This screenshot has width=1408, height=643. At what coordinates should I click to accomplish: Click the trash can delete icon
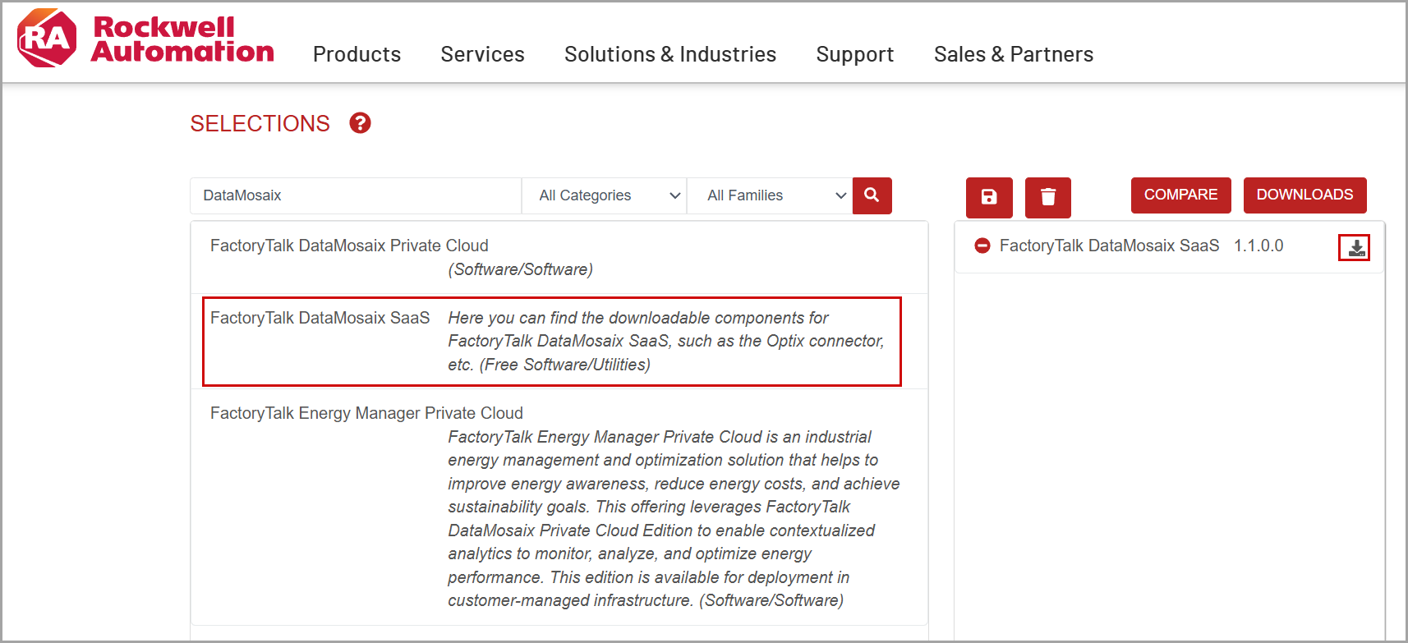(x=1047, y=197)
